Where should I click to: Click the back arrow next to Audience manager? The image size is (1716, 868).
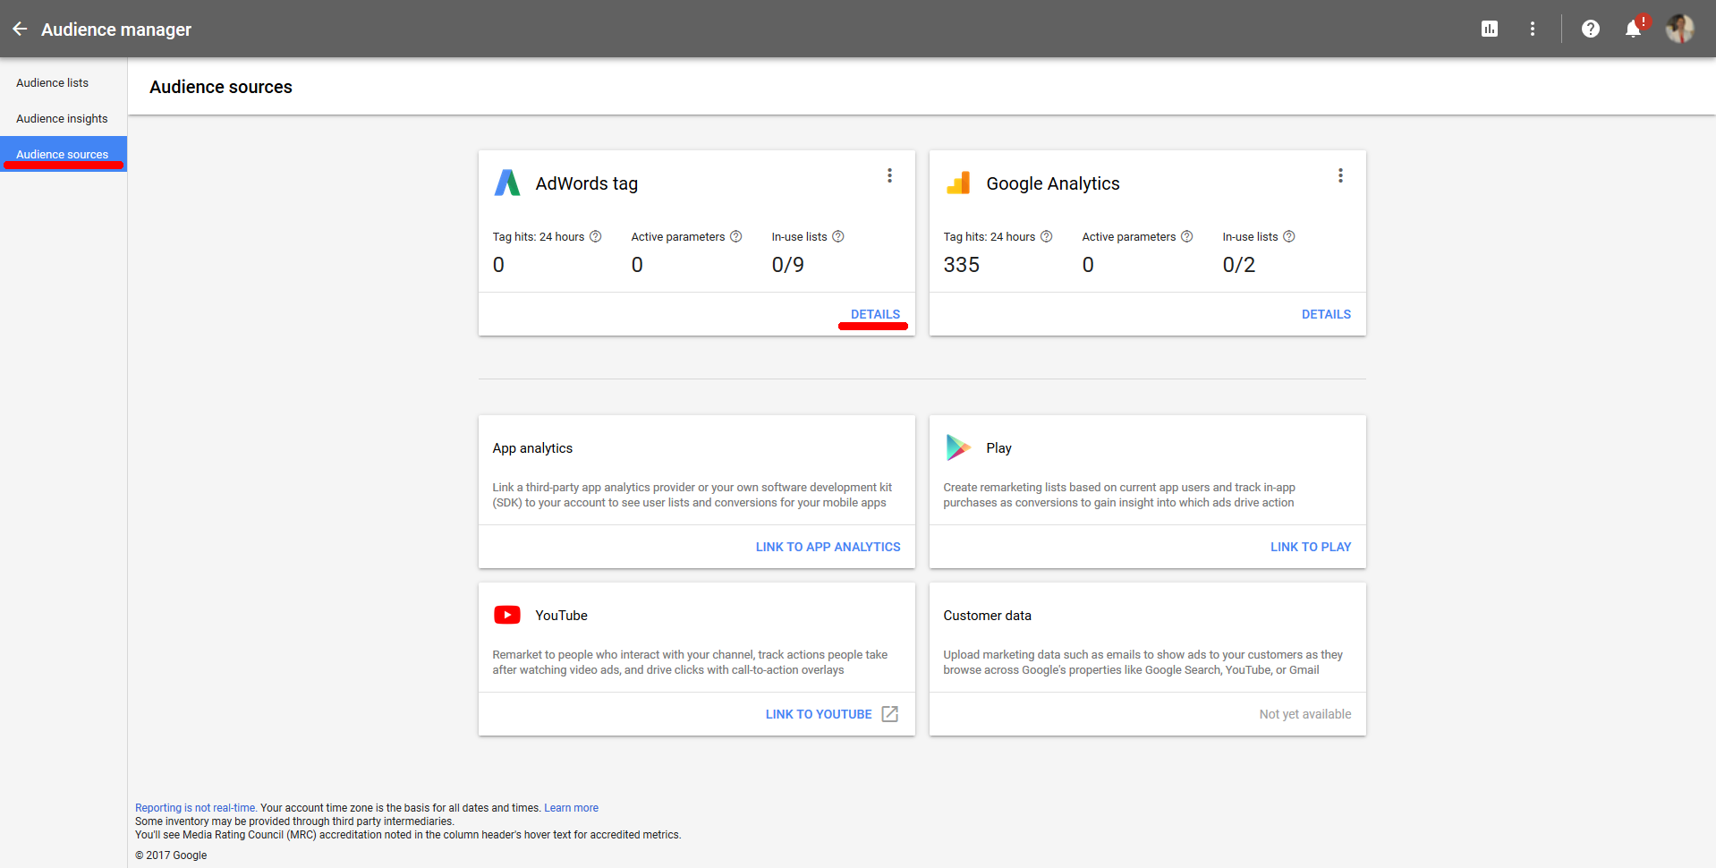pos(20,29)
